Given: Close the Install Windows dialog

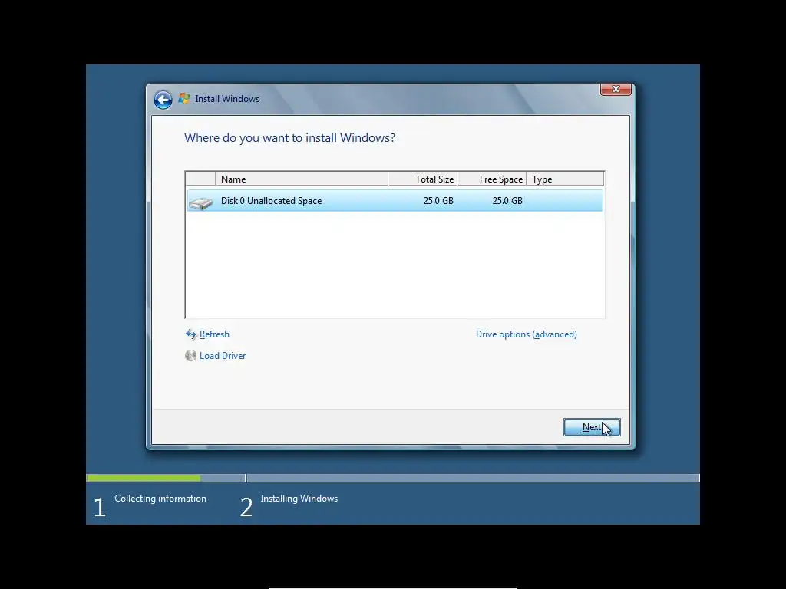Looking at the screenshot, I should tap(616, 89).
